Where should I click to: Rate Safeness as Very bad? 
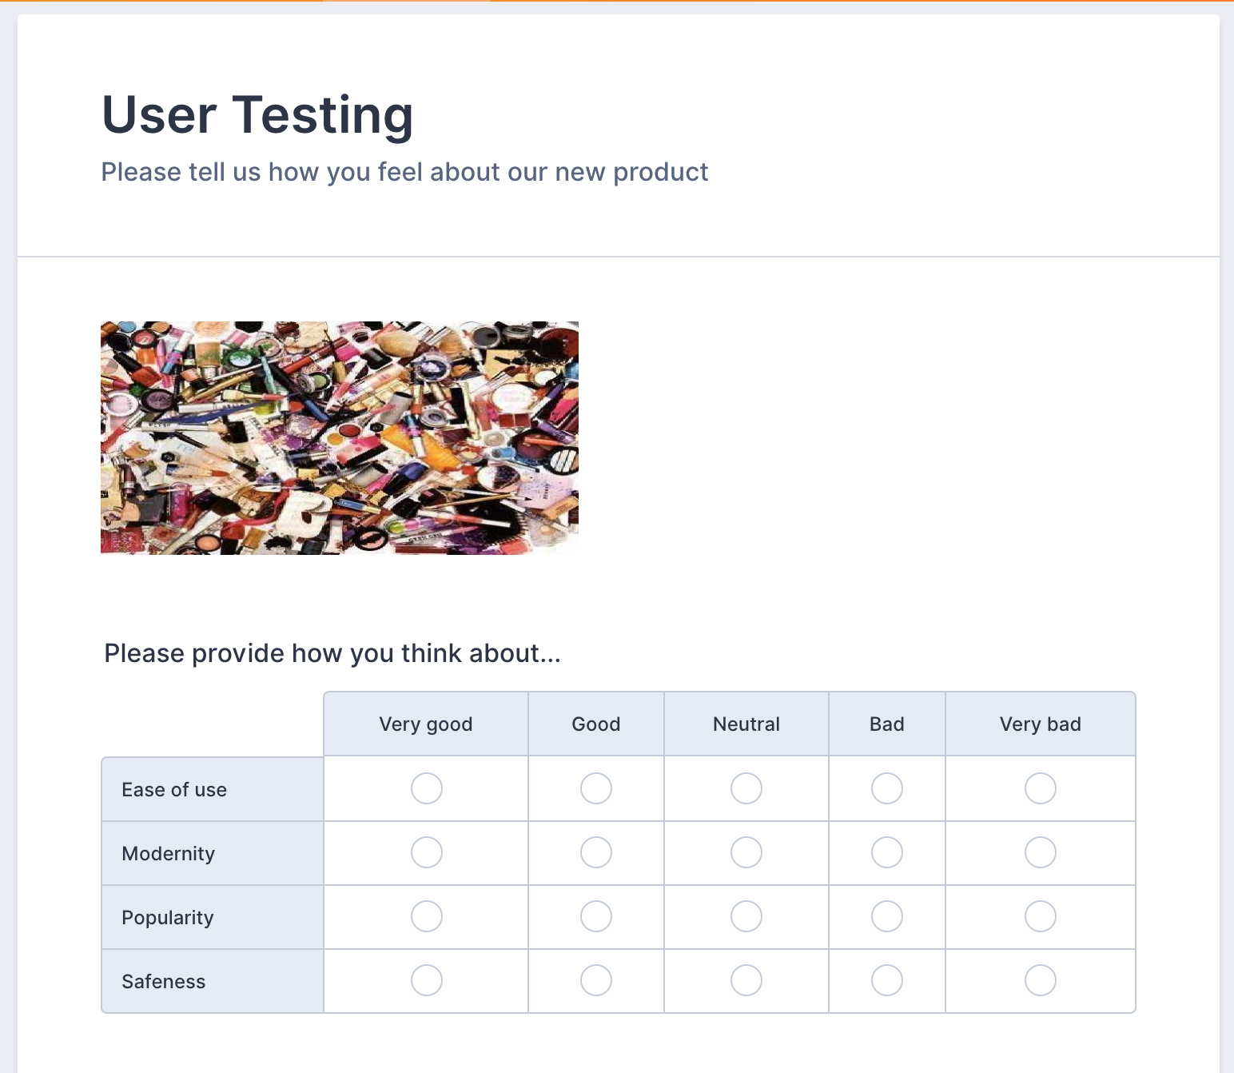pos(1041,980)
